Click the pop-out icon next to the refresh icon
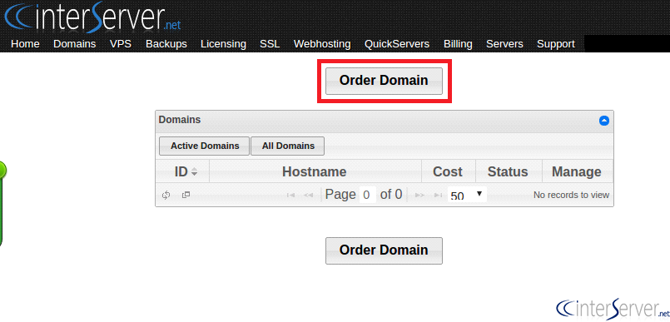Screen dimensions: 670x322 tap(186, 195)
